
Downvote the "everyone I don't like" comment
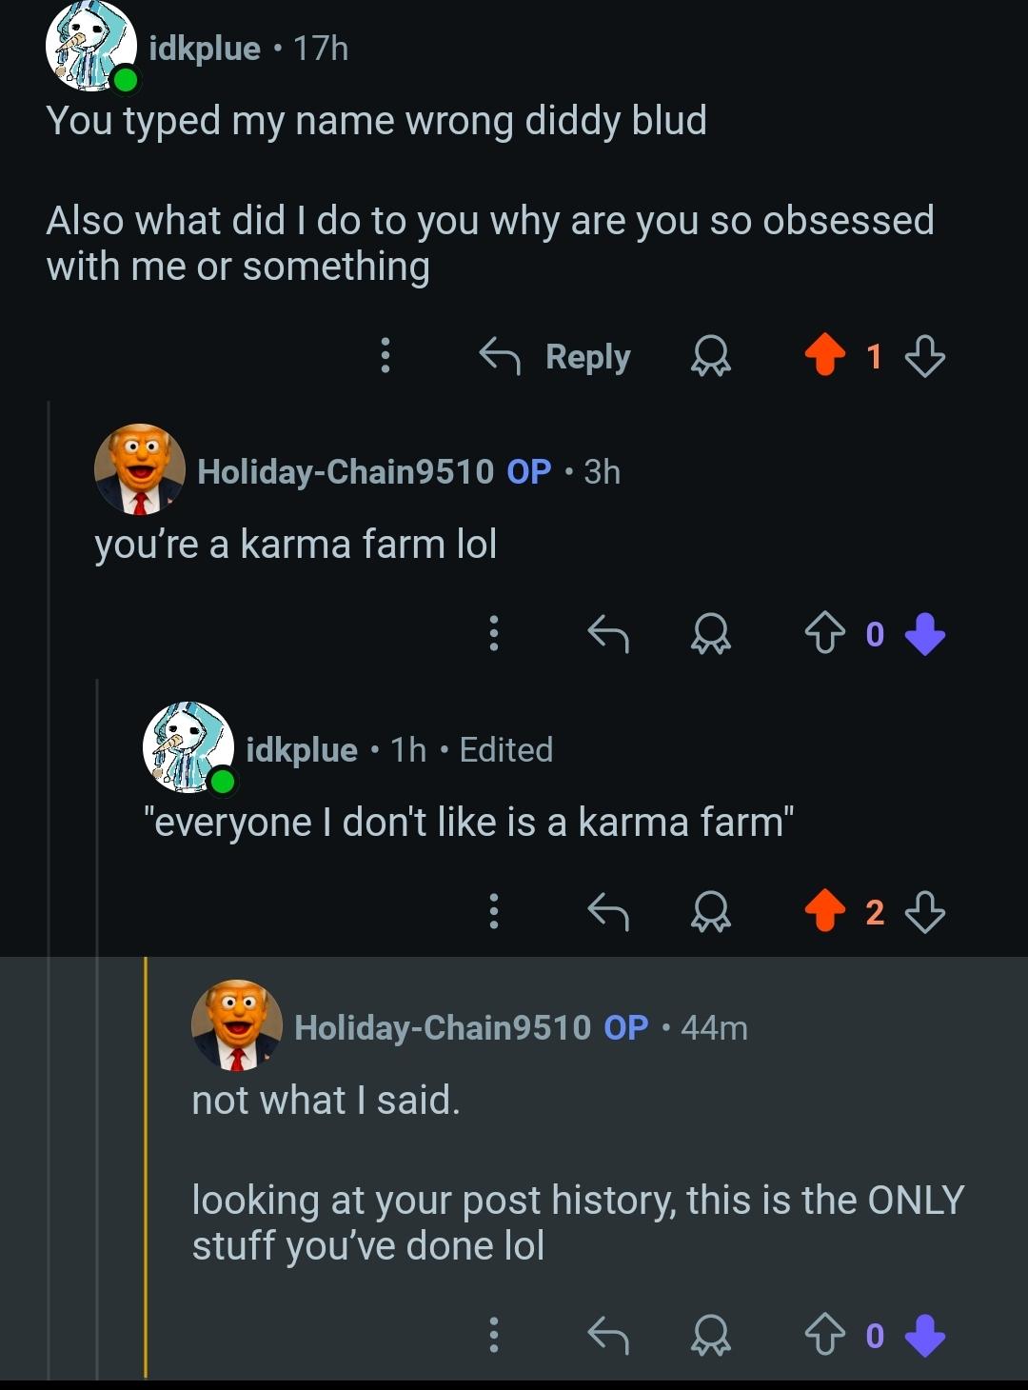(924, 913)
